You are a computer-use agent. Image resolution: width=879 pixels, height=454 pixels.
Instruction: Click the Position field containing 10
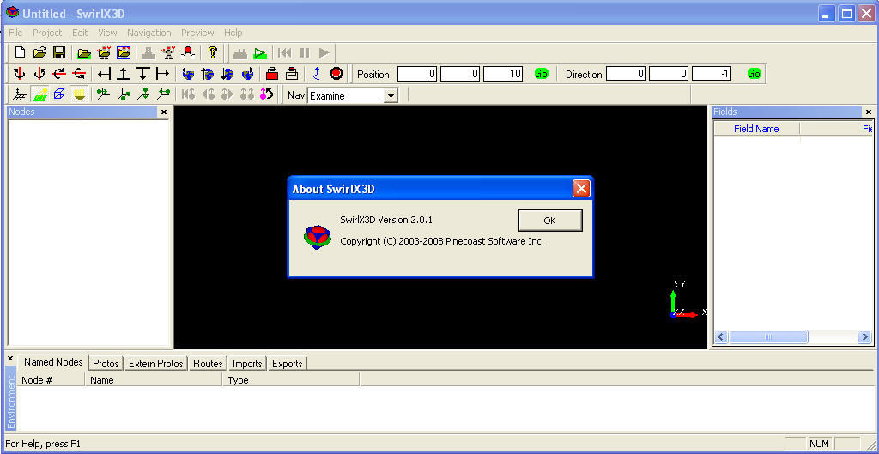503,74
